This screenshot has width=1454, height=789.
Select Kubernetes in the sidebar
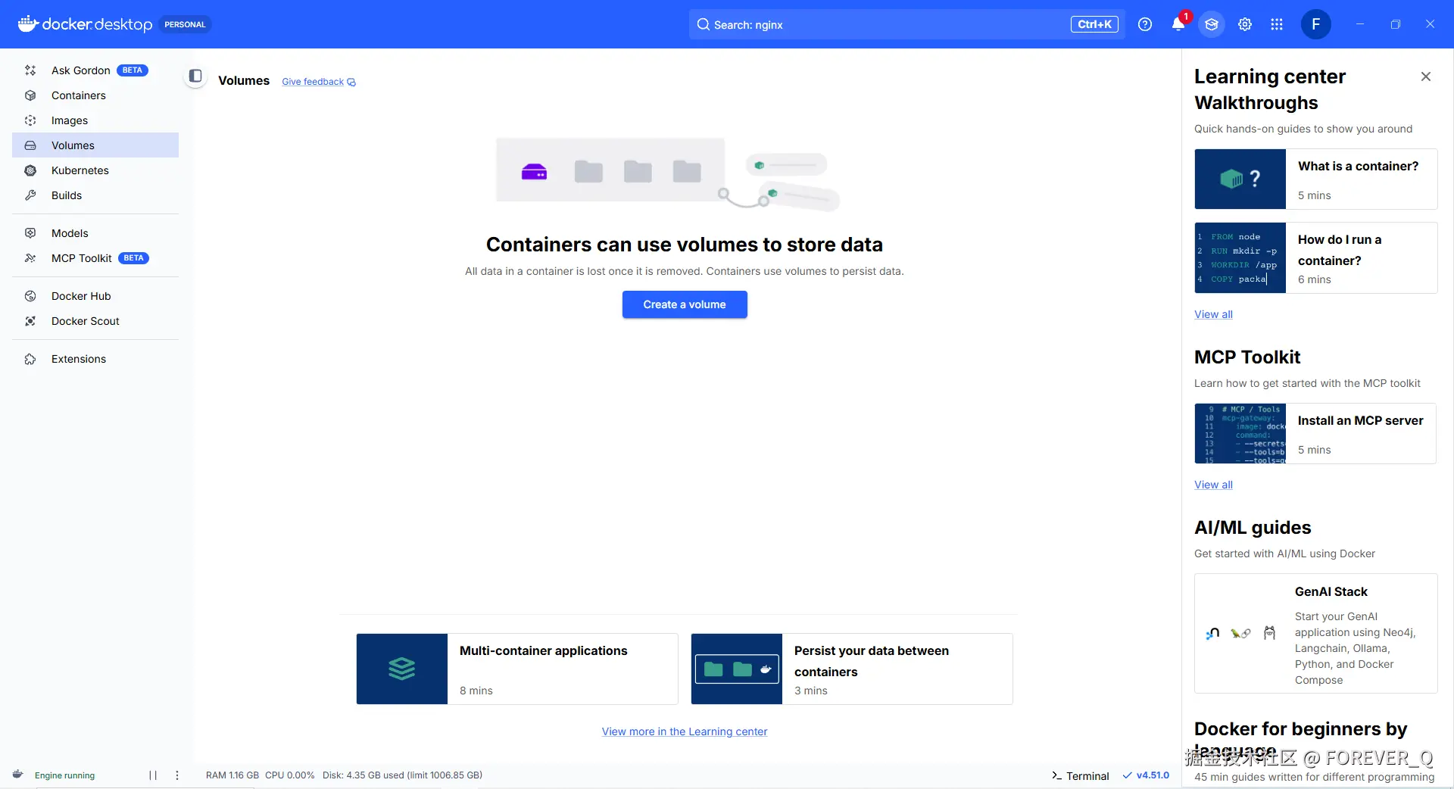[95, 170]
